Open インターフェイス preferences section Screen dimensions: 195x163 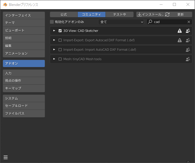pyautogui.click(x=24, y=15)
